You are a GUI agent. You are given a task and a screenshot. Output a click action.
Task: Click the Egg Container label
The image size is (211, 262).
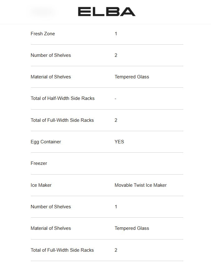(46, 142)
